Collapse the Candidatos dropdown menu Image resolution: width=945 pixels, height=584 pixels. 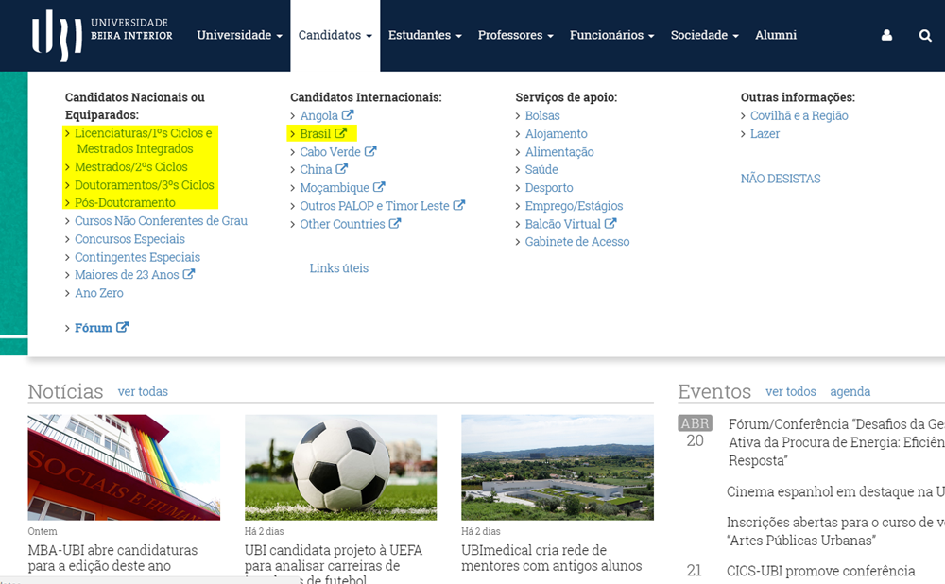[335, 36]
